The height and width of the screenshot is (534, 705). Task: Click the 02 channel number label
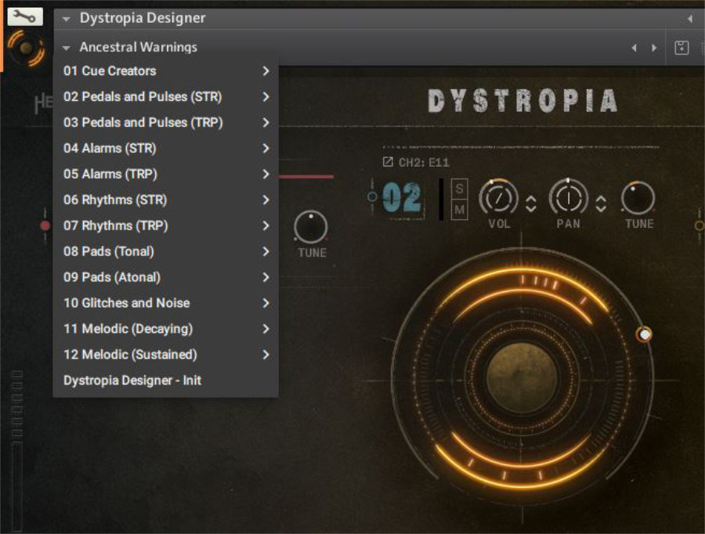click(403, 198)
